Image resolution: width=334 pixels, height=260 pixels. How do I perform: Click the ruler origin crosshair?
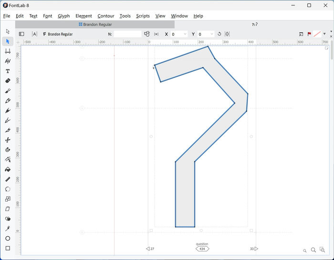pos(18,42)
